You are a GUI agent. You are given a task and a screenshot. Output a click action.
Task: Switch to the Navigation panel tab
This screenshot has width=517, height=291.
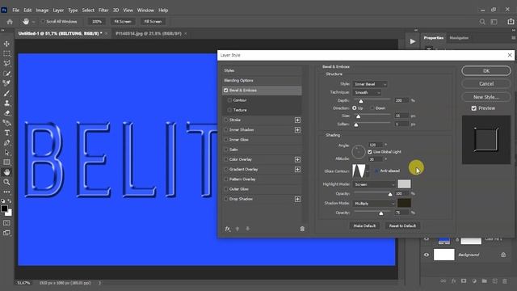coord(459,38)
